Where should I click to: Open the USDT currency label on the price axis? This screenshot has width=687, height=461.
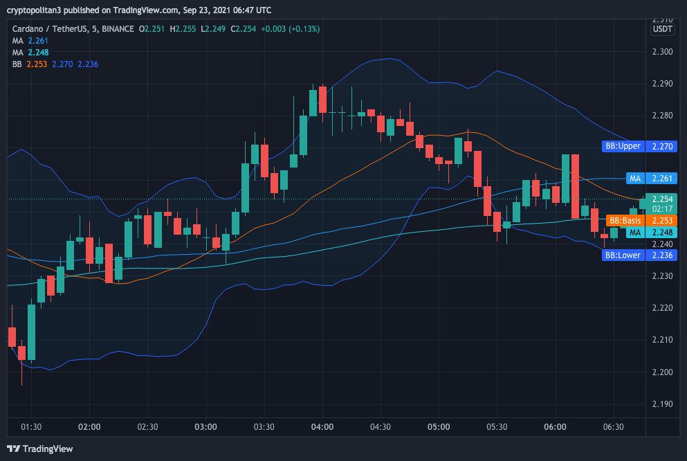tap(662, 29)
